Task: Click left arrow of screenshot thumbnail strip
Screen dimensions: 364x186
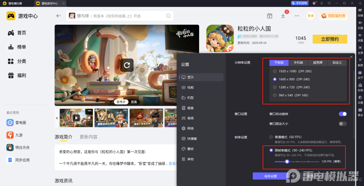Action: (57, 118)
